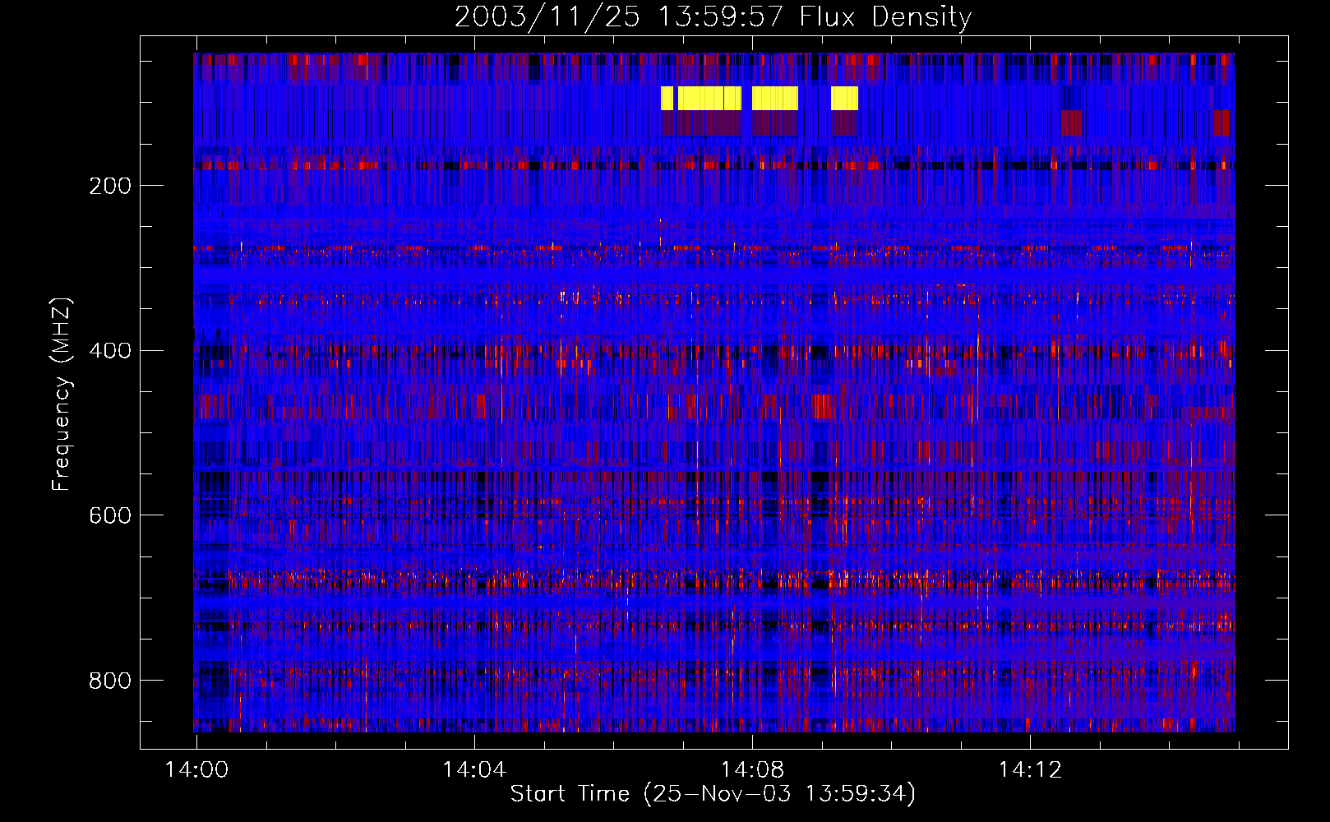Click the 14:04 time tick label
This screenshot has width=1330, height=822.
474,769
